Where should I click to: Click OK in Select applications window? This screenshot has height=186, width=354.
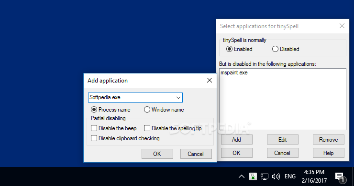[237, 153]
